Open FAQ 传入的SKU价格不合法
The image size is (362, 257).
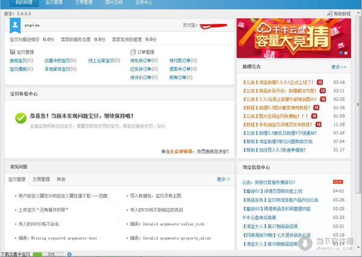pyautogui.click(x=39, y=224)
